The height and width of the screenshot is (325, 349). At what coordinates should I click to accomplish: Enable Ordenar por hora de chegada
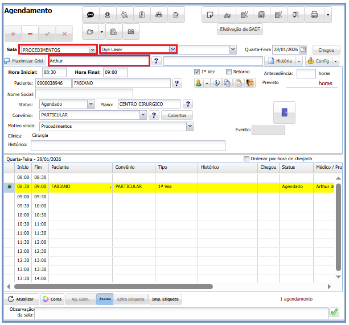tap(247, 159)
